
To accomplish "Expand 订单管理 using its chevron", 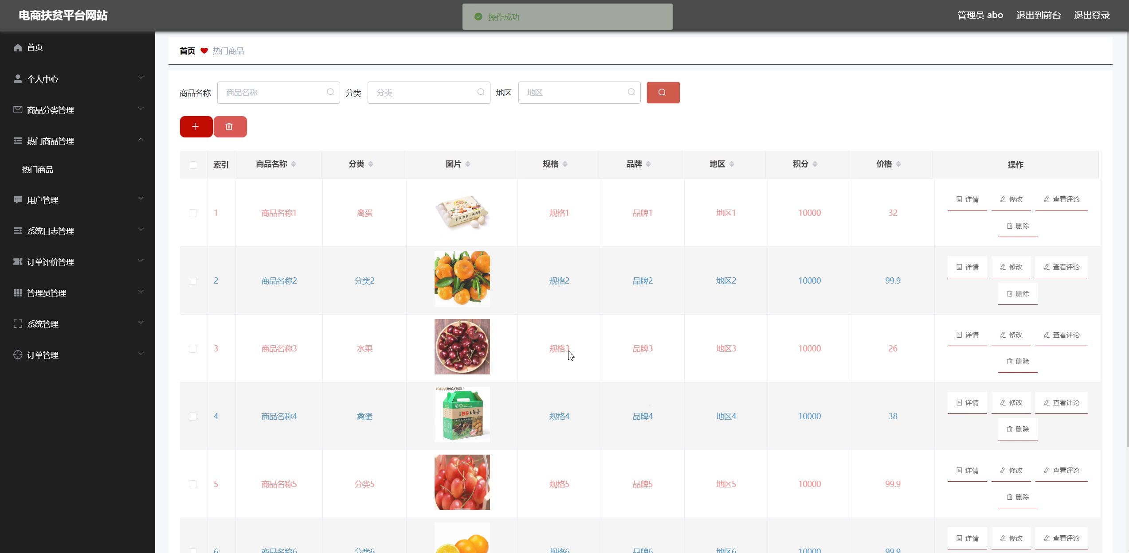I will coord(141,354).
